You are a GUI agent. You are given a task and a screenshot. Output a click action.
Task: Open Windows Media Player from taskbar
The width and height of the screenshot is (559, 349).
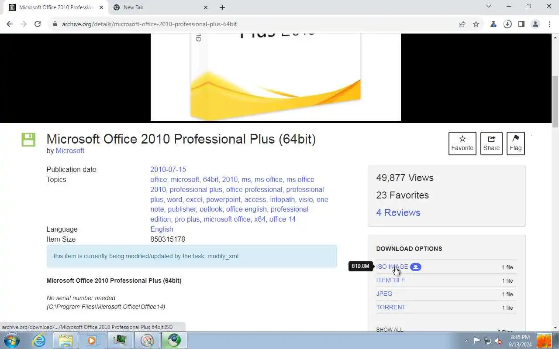(93, 340)
